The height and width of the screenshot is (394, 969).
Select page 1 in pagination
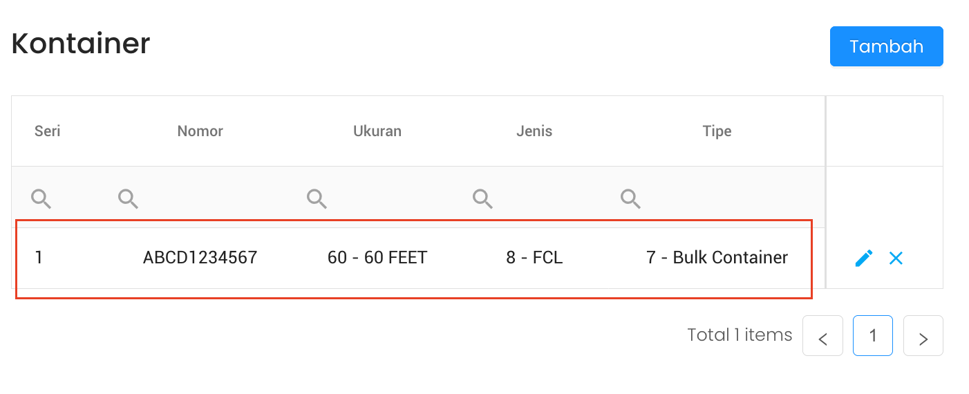coord(872,336)
